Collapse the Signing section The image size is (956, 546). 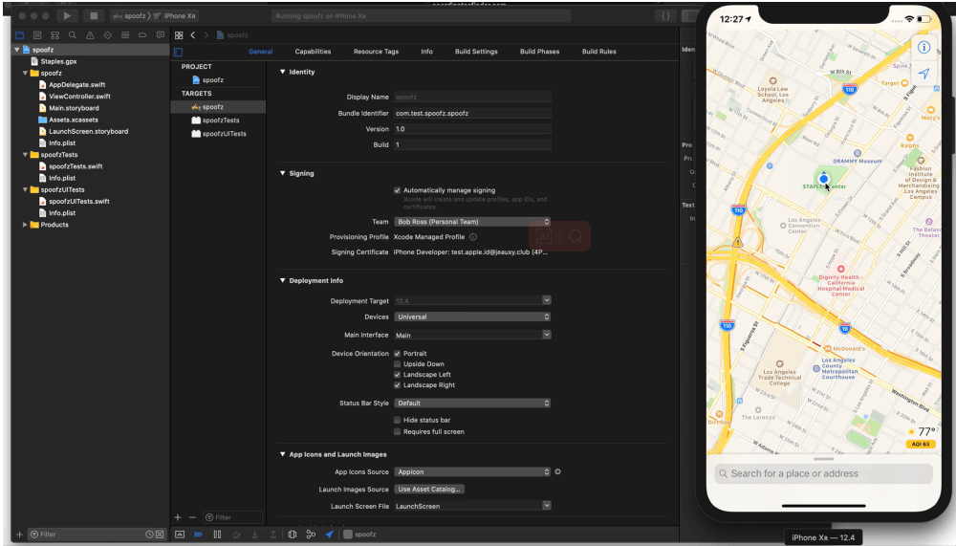coord(282,173)
